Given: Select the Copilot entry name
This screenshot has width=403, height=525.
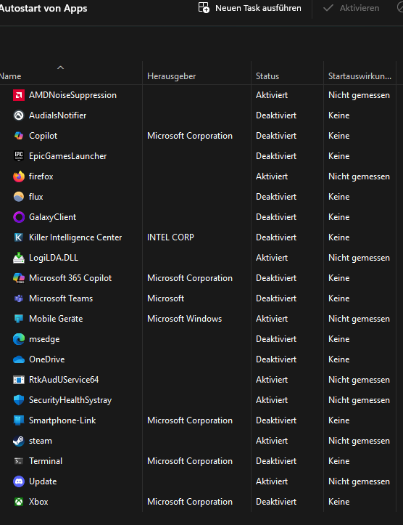Looking at the screenshot, I should coord(43,136).
